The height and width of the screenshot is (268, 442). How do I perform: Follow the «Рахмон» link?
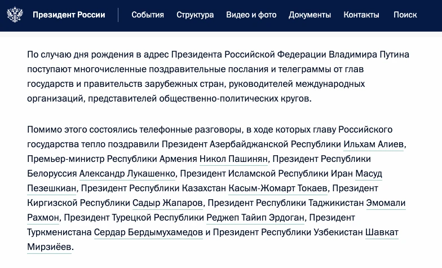43,218
